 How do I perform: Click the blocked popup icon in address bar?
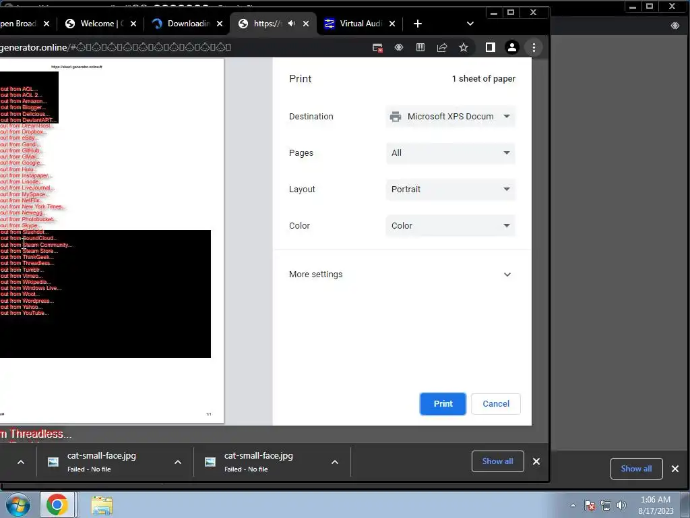377,48
